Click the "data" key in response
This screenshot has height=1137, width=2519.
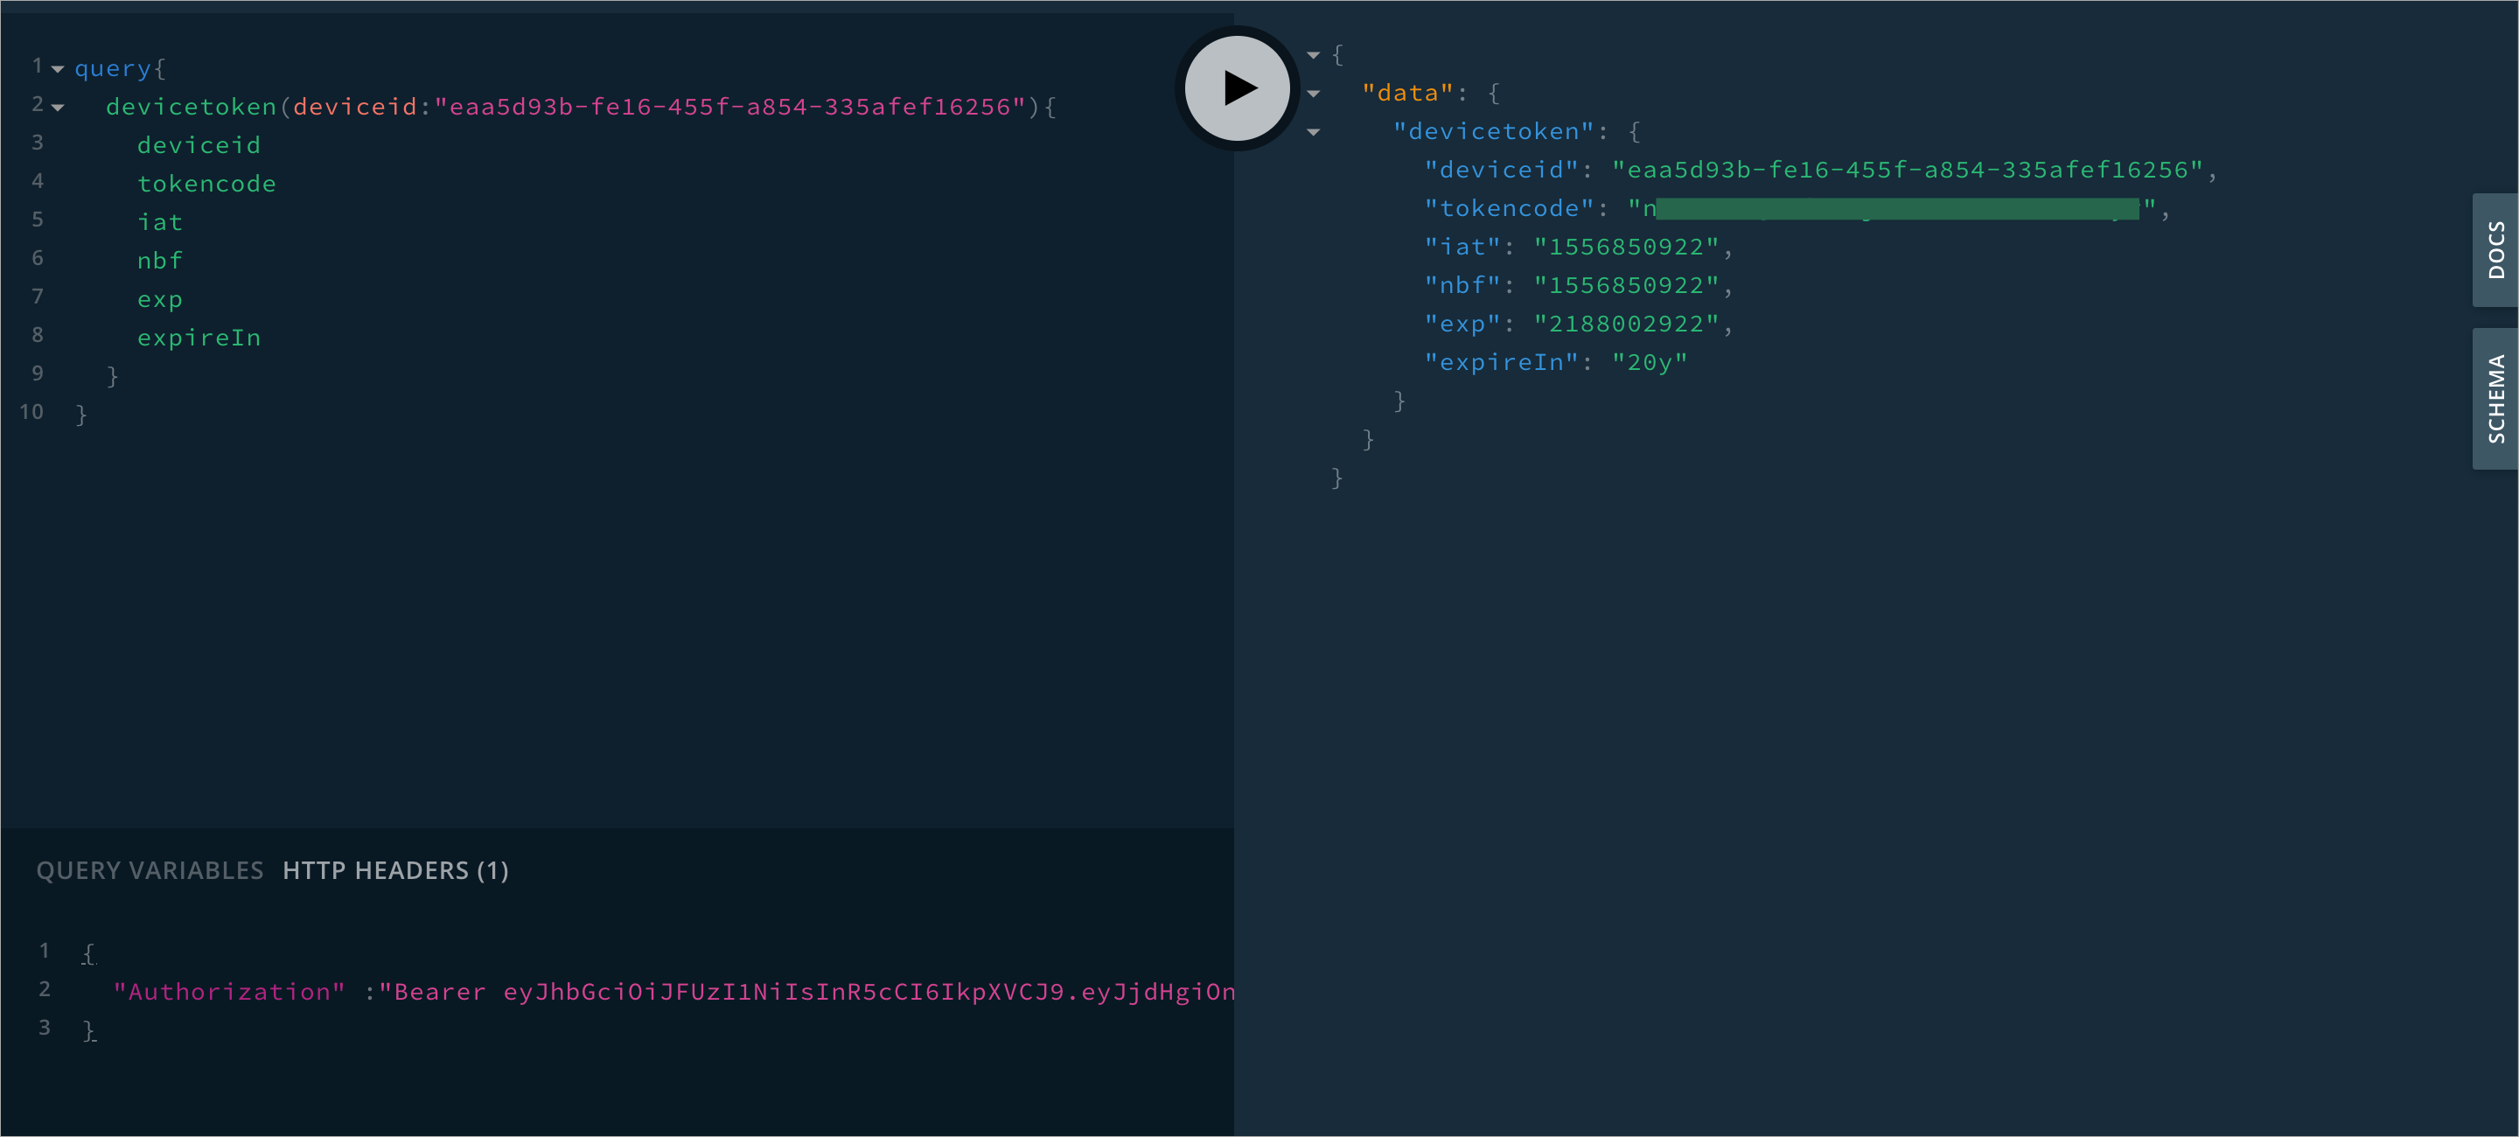[1407, 93]
